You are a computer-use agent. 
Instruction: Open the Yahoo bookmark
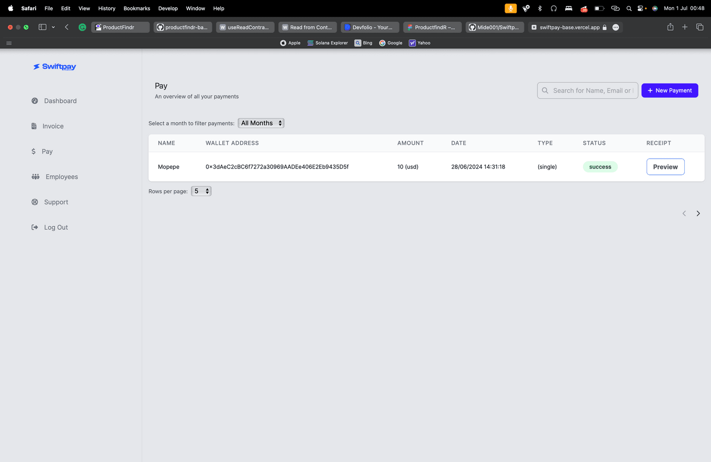pyautogui.click(x=420, y=43)
